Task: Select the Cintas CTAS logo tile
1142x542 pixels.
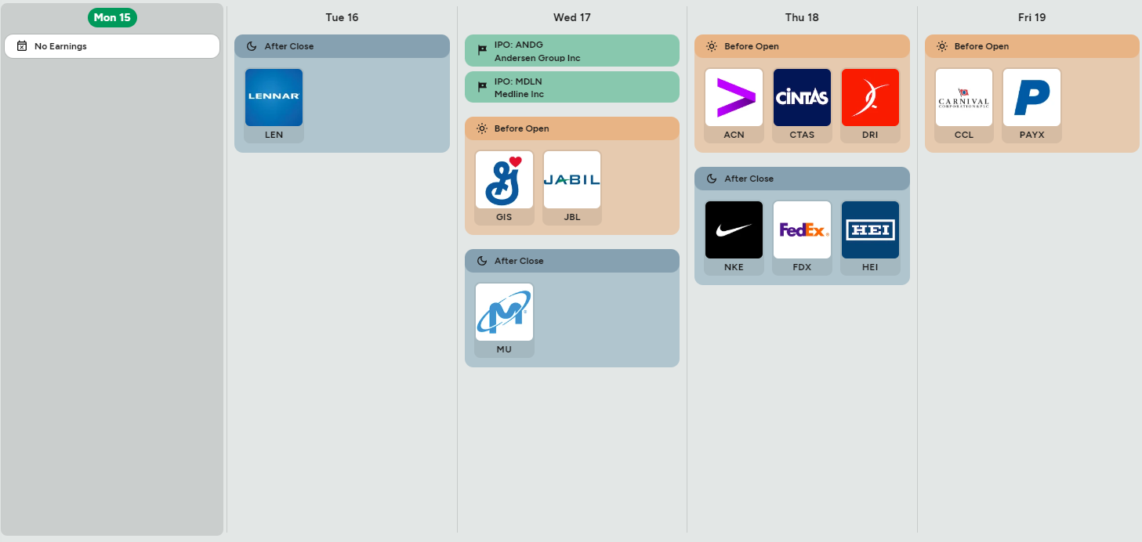Action: point(802,98)
